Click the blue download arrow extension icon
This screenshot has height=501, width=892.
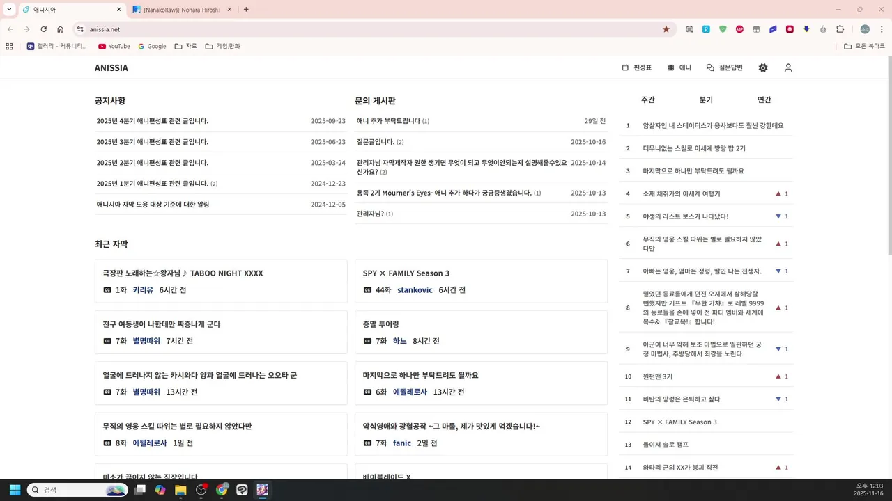[806, 29]
